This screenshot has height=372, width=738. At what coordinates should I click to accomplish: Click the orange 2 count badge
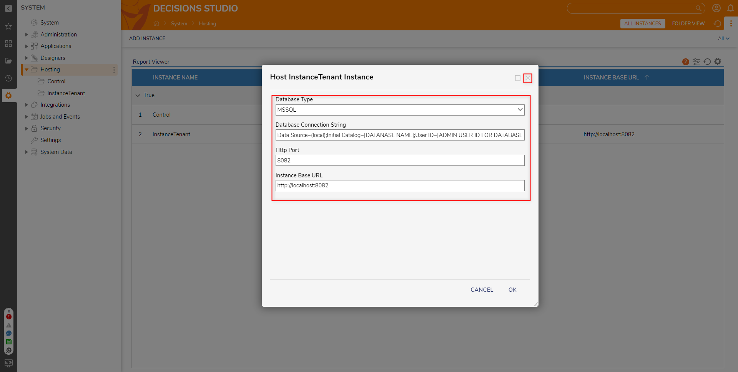(x=685, y=62)
